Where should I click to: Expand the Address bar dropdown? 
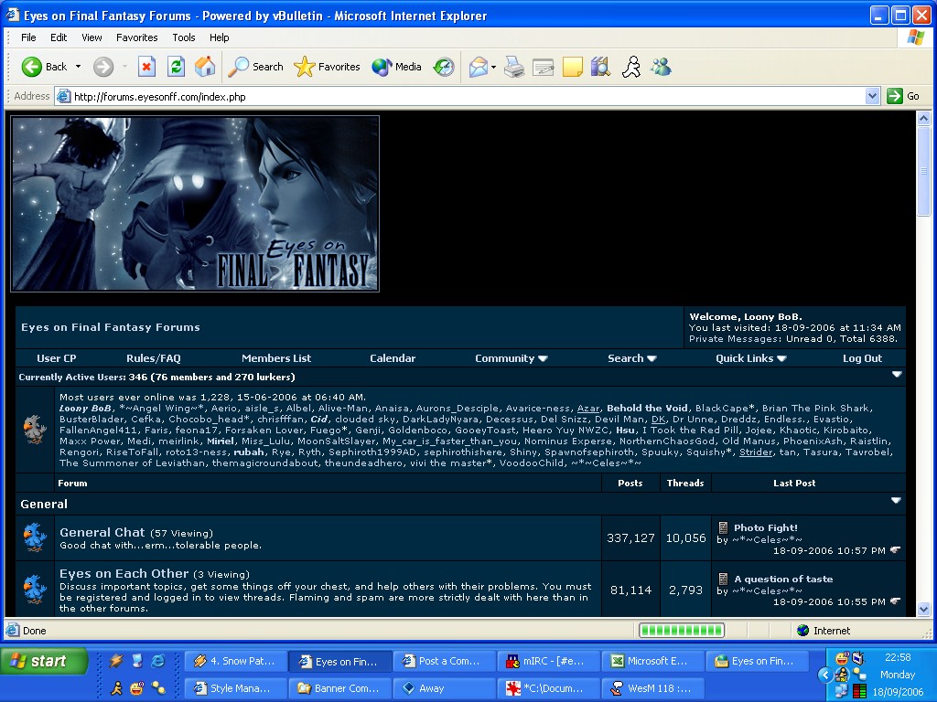(872, 96)
